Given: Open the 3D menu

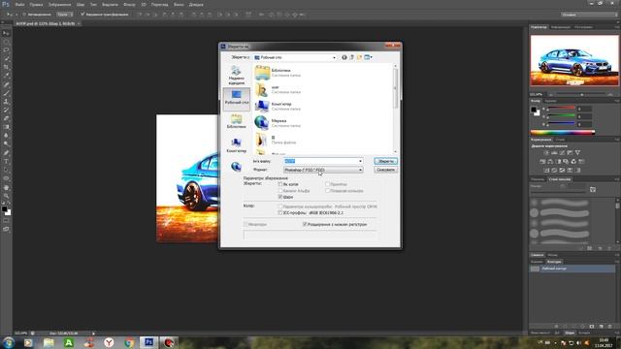Looking at the screenshot, I should (x=144, y=4).
